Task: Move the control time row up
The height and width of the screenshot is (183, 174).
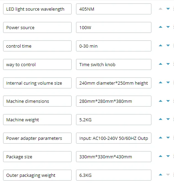Action: (161, 46)
